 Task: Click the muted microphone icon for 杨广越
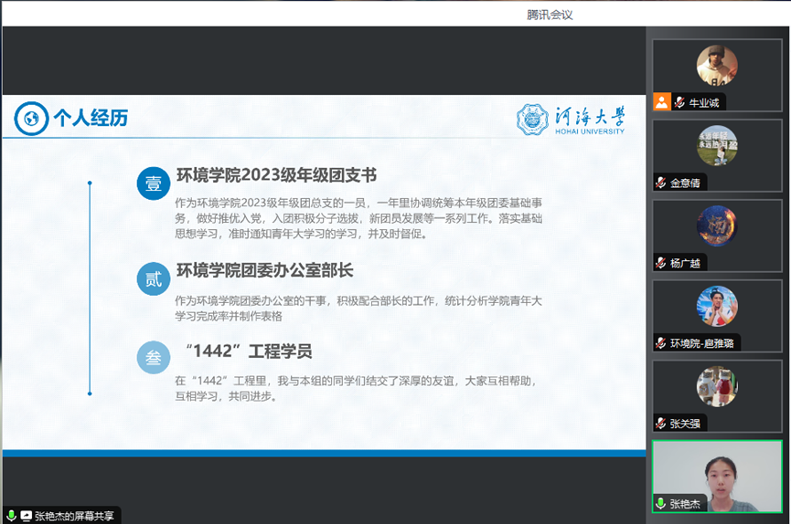(x=660, y=263)
